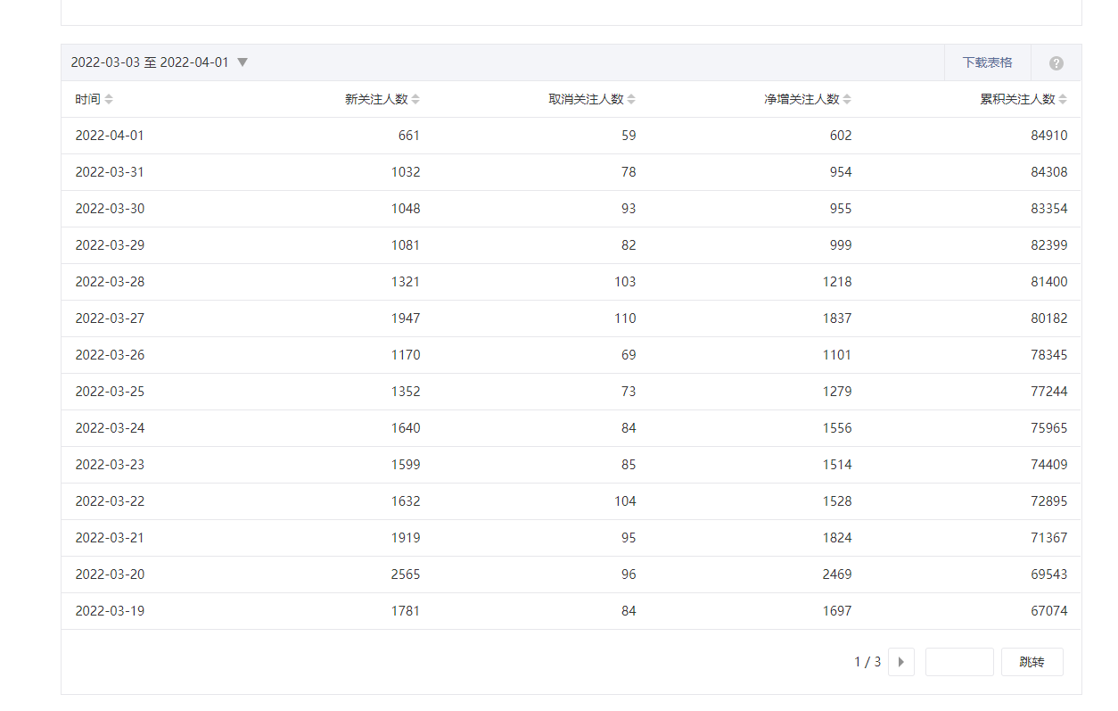Click the sort arrows beside 新关注人数
This screenshot has height=711, width=1118.
click(415, 100)
